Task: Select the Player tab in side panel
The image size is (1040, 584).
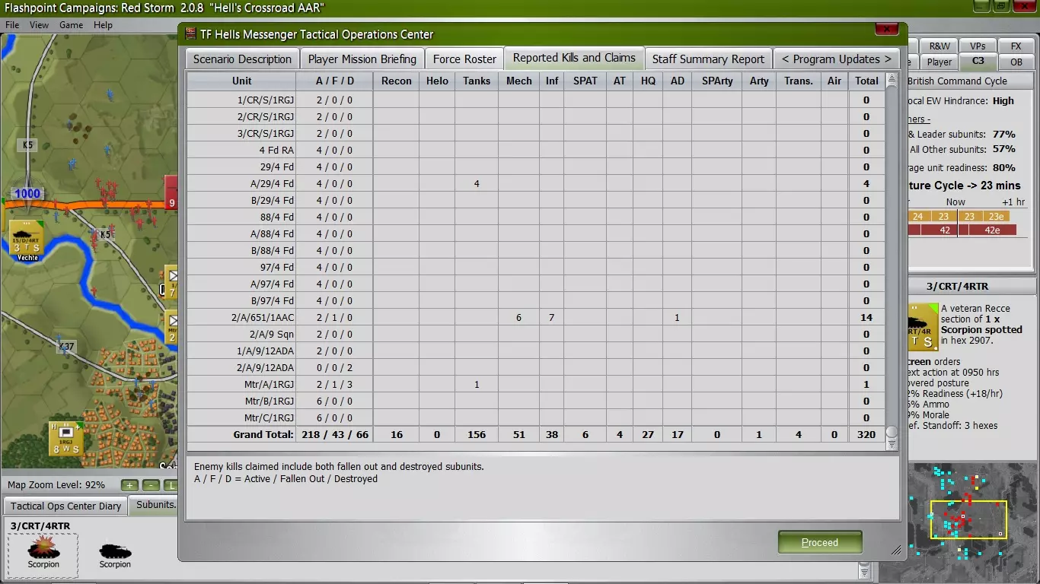Action: click(x=940, y=62)
